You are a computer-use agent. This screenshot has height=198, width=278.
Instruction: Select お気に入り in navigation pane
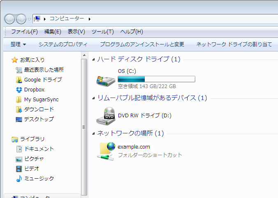32,60
